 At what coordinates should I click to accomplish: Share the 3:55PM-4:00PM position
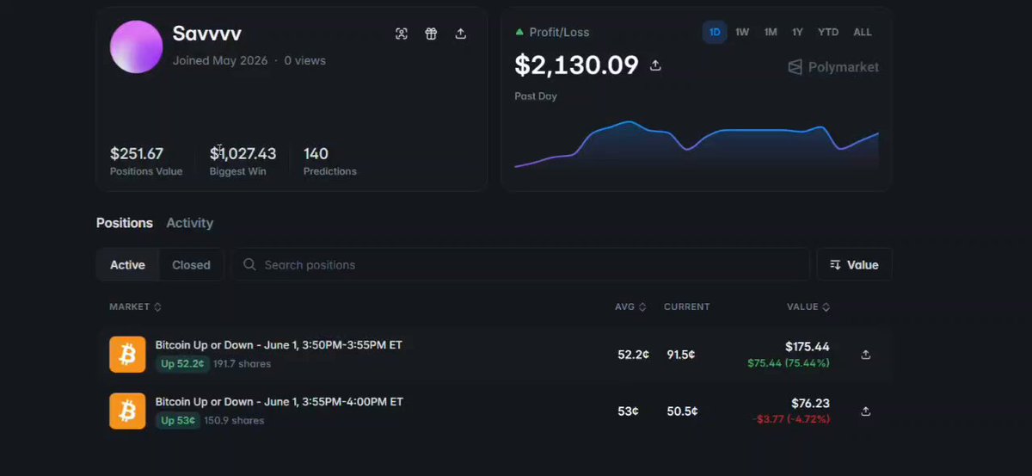[866, 411]
